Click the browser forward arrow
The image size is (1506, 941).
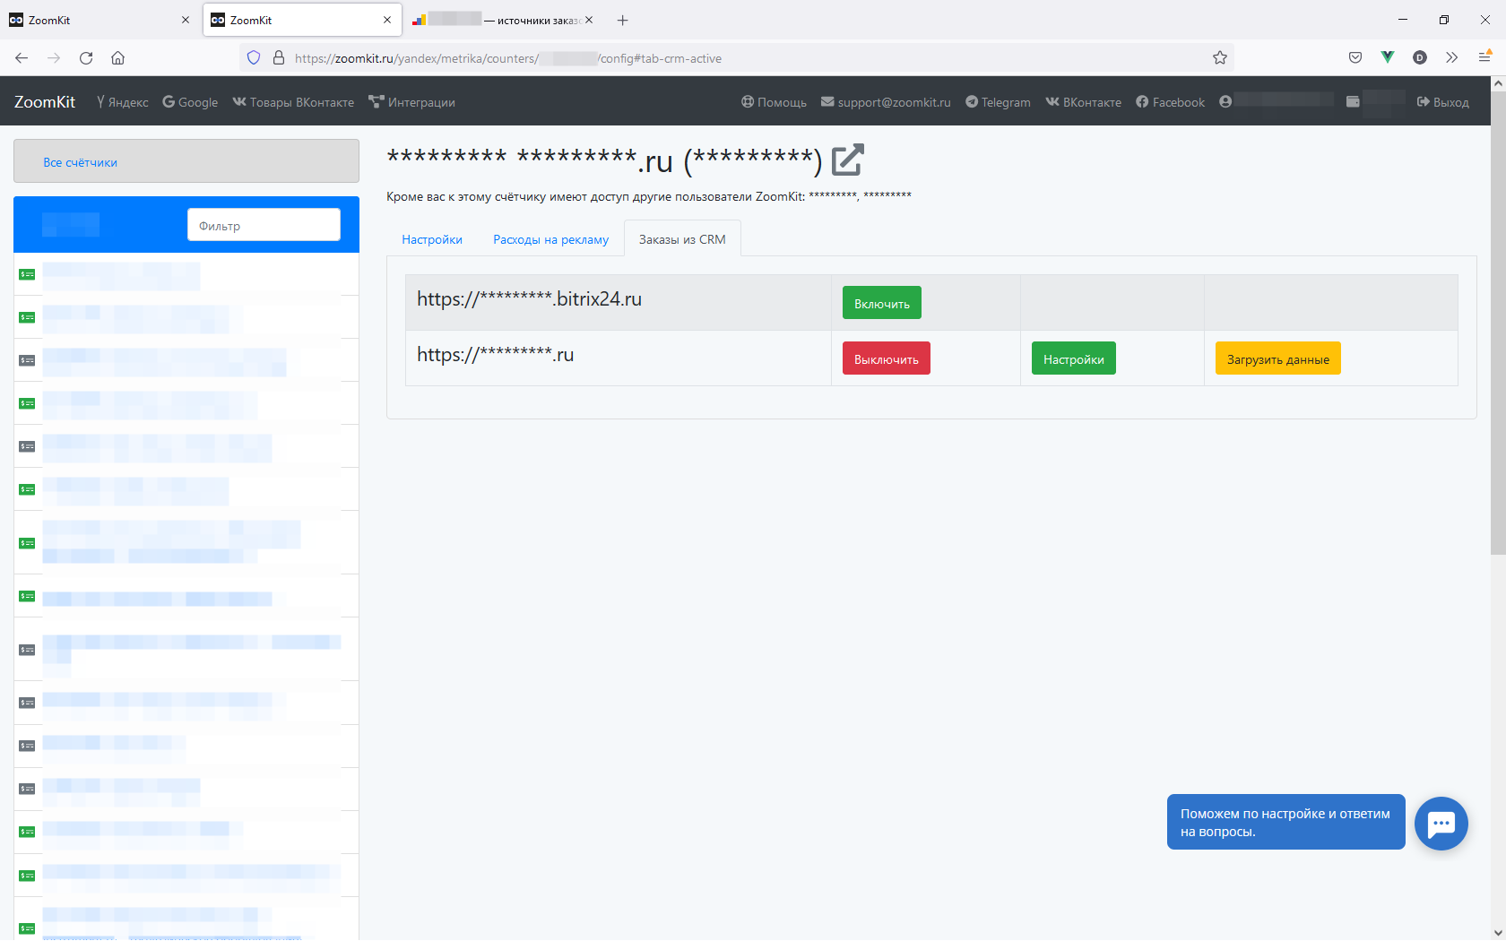point(54,58)
